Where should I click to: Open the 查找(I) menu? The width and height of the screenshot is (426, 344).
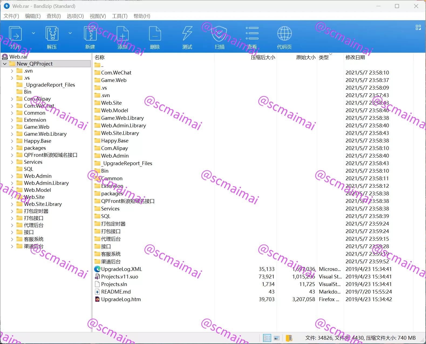coord(54,16)
